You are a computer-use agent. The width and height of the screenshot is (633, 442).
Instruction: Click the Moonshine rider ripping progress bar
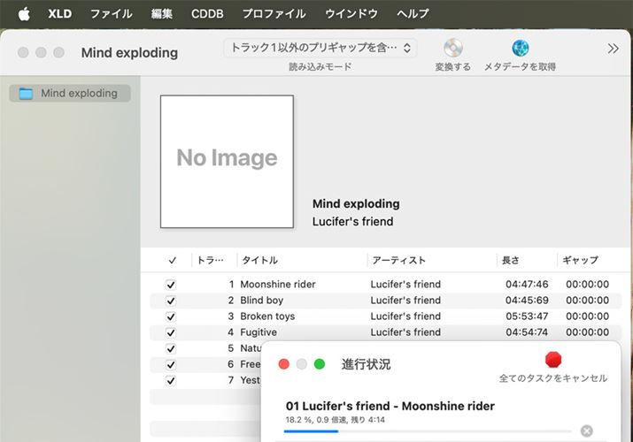point(427,431)
